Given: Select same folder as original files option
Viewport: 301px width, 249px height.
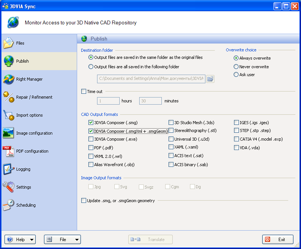Looking at the screenshot, I should pos(91,57).
